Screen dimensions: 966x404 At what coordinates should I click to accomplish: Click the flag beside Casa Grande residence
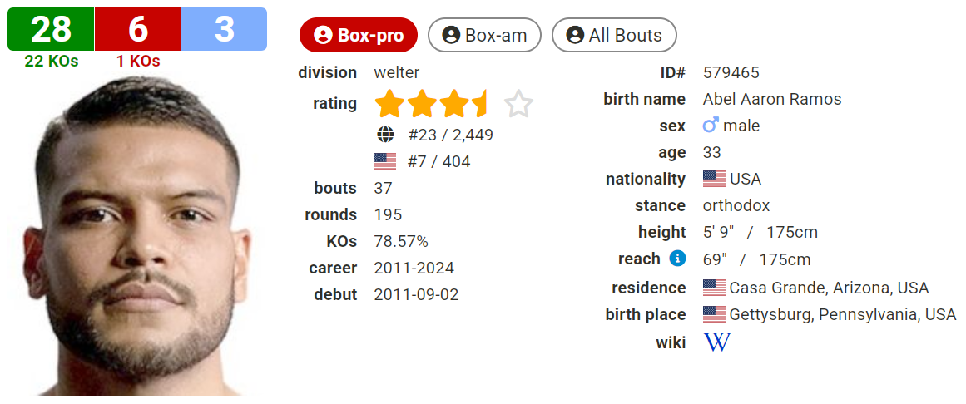point(714,288)
